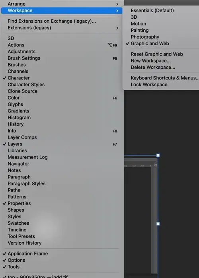Viewport: 199px width, 278px height.
Task: Open the Swatches panel
Action: tap(18, 223)
